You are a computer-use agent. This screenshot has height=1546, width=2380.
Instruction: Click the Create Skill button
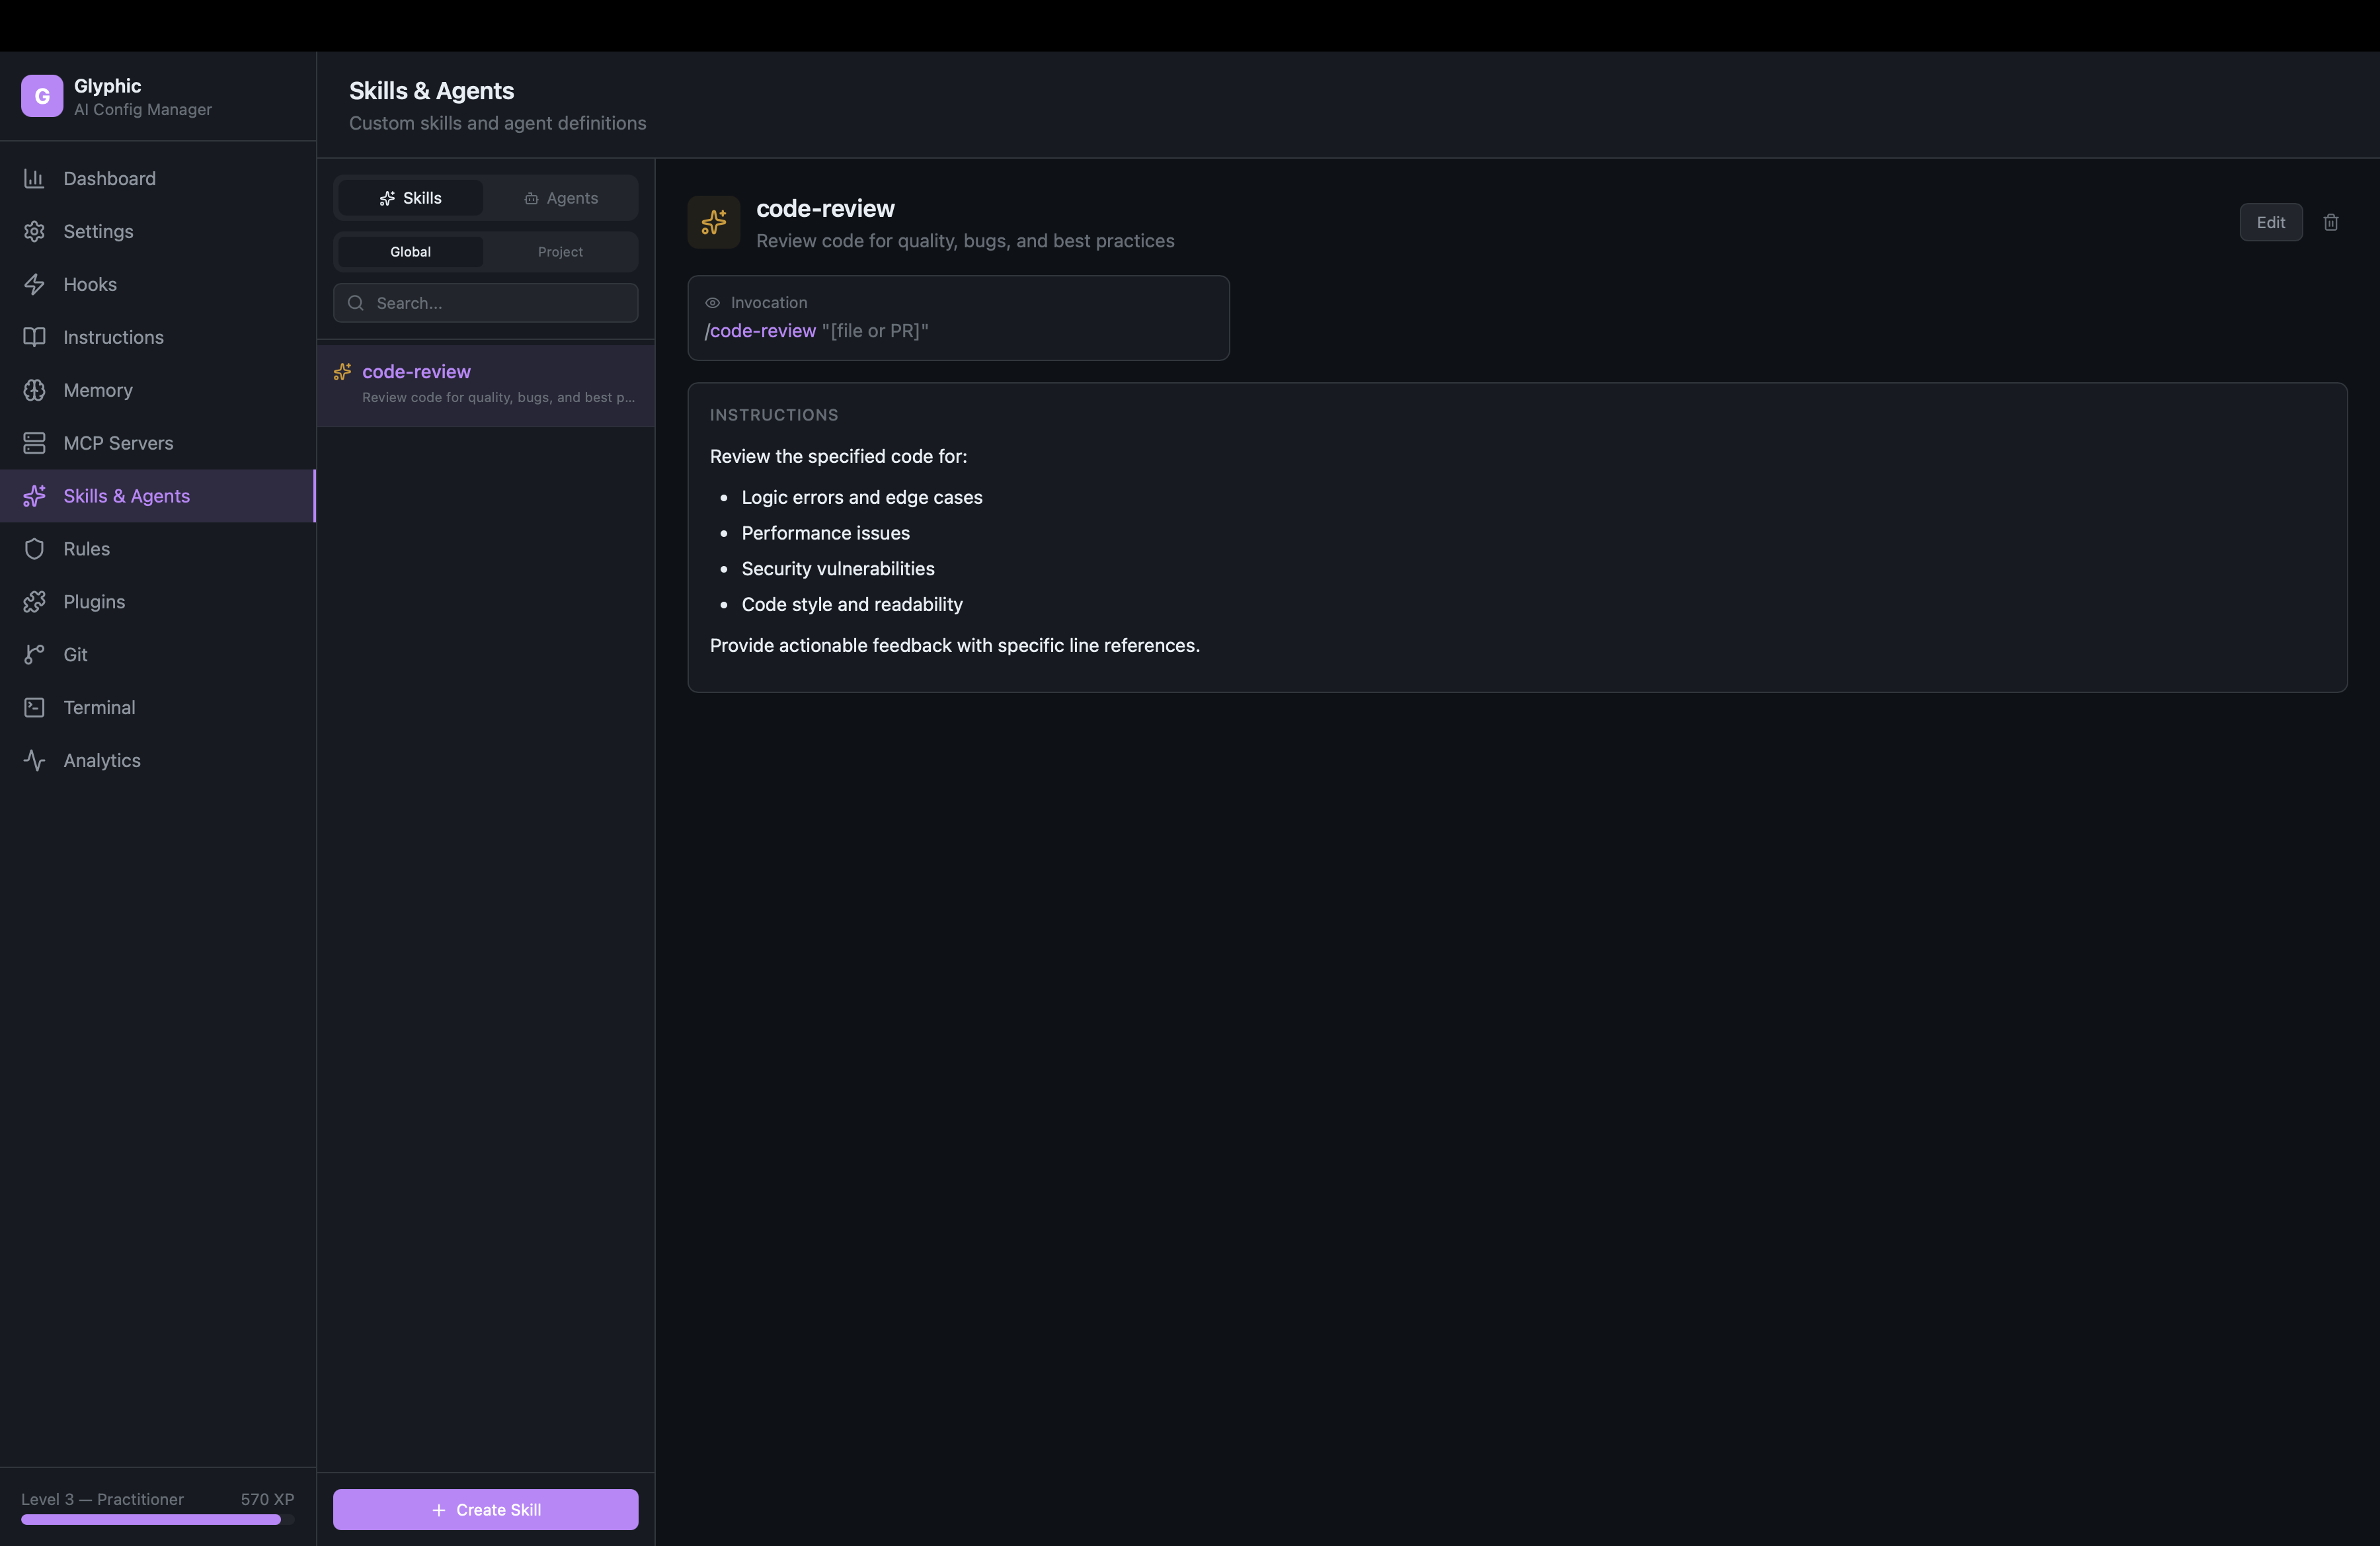485,1509
